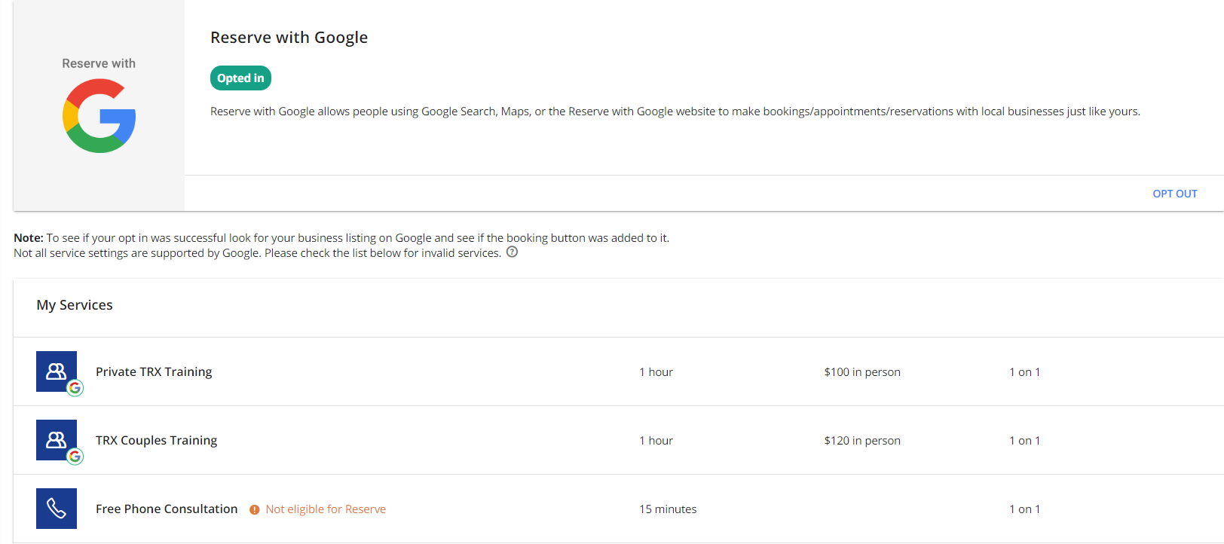Viewport: 1224px width, 544px height.
Task: Click Google badge on TRX Couples Training
Action: [x=75, y=457]
